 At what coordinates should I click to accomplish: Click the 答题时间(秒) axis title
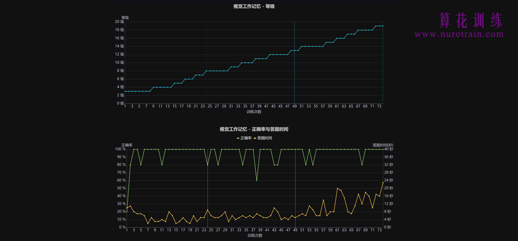382,145
